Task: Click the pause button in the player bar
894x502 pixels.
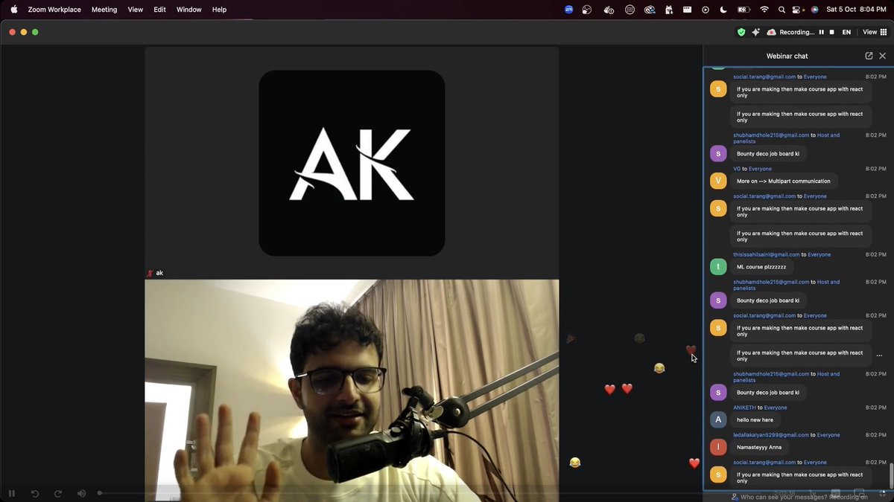Action: point(12,493)
